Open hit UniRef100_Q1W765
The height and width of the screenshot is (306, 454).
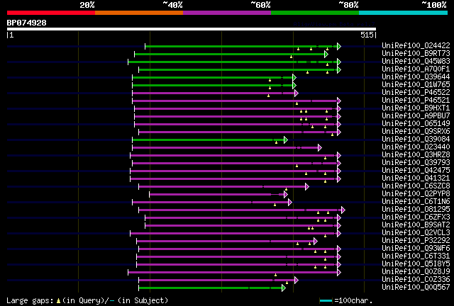coord(416,85)
